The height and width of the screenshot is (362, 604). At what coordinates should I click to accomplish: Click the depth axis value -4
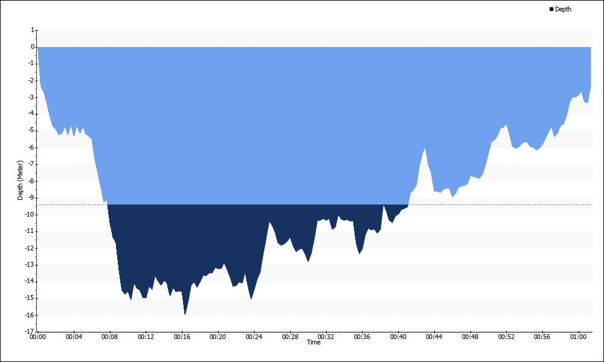pos(31,114)
